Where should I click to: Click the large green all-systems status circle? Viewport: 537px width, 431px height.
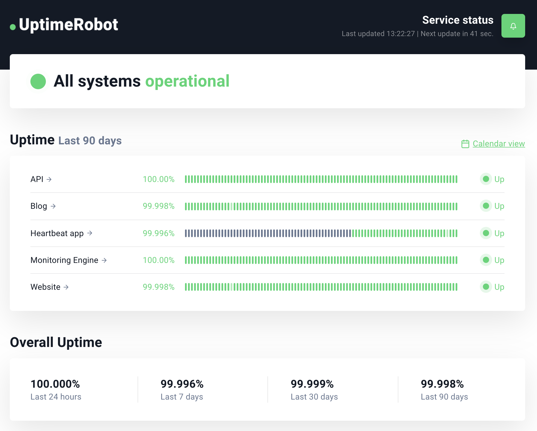(x=38, y=81)
